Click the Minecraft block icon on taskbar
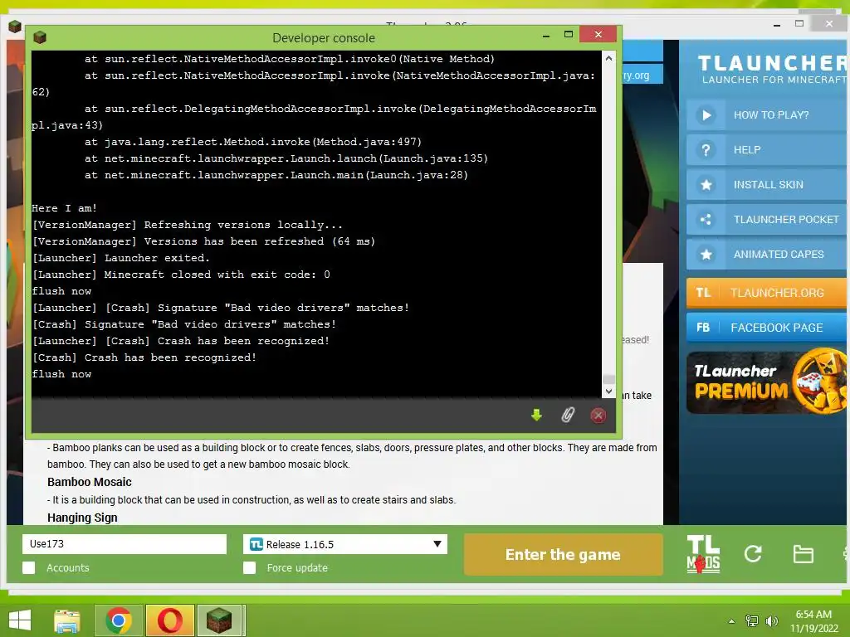850x637 pixels. point(219,620)
